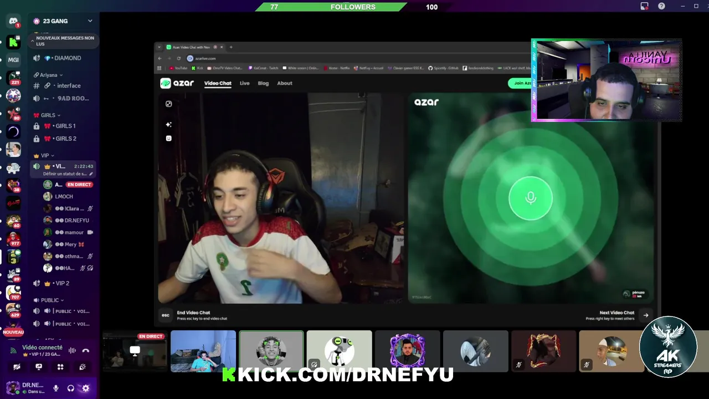Screen dimensions: 709x399
Task: Open soundboard icon in voice panel
Action: pyautogui.click(x=82, y=367)
